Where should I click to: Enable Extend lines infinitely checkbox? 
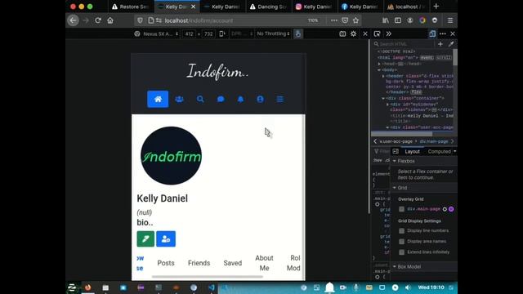(x=401, y=252)
